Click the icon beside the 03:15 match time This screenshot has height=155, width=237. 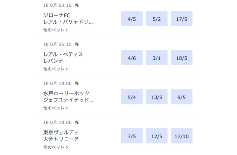pos(77,6)
